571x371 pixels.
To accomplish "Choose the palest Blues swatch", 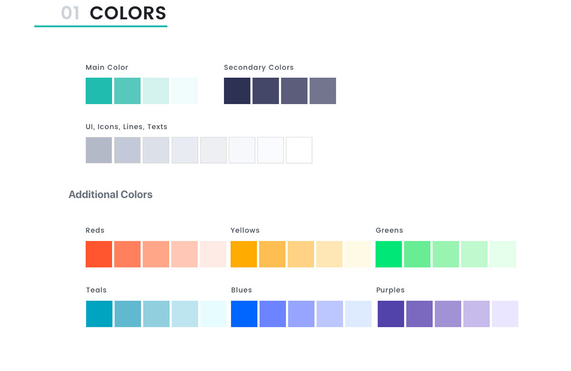I will 358,314.
